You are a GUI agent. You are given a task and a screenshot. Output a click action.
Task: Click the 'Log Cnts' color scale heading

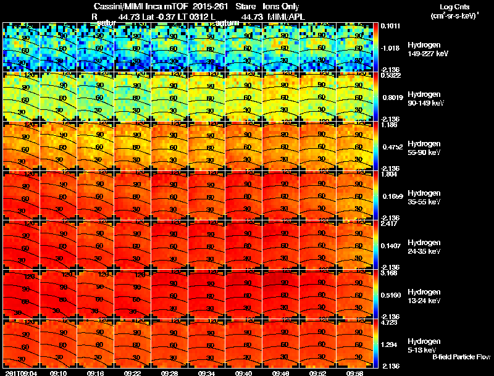pos(454,7)
